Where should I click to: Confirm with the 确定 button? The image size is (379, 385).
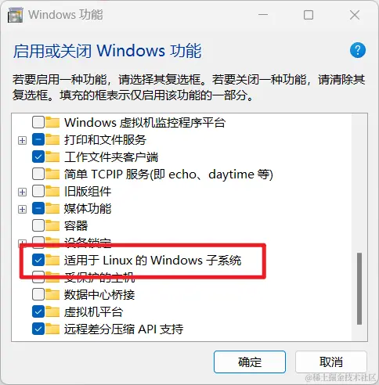250,362
